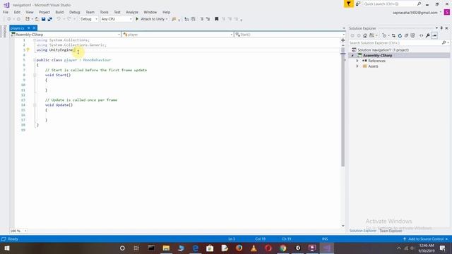This screenshot has height=254, width=452.
Task: Click the Pending Changes Filter icon
Action: pos(384,35)
